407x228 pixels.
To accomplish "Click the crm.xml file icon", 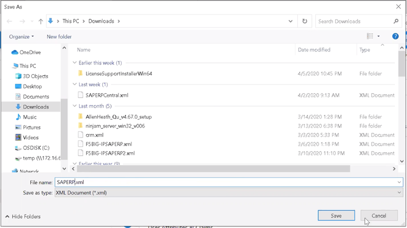I will coord(80,135).
